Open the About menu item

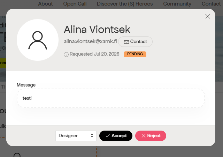[x=45, y=4]
